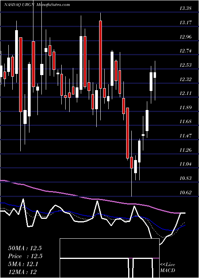Click the 12.11 price axis label
Screen dimensions: 199x278
[186, 93]
